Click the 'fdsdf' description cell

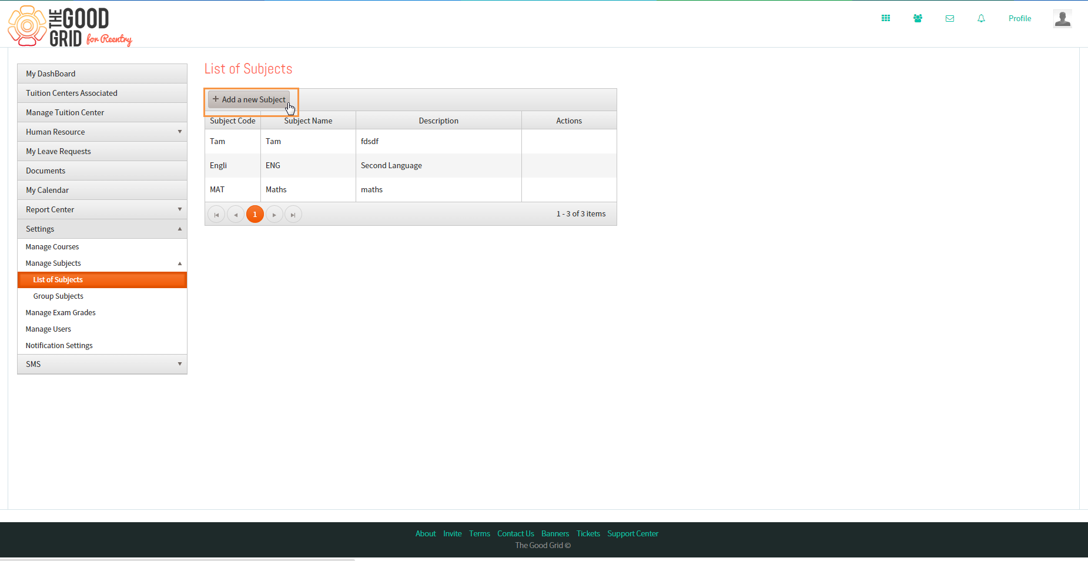click(438, 141)
